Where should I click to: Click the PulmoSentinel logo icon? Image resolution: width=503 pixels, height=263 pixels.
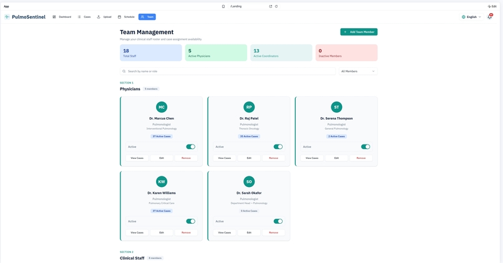[7, 17]
